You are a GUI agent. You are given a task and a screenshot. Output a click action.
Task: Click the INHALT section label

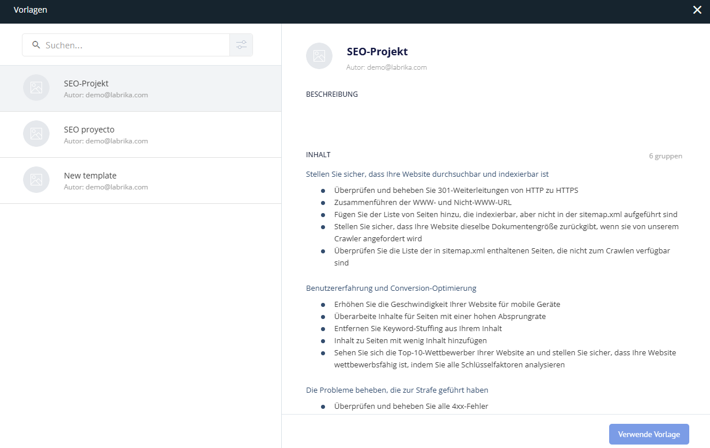pos(318,155)
